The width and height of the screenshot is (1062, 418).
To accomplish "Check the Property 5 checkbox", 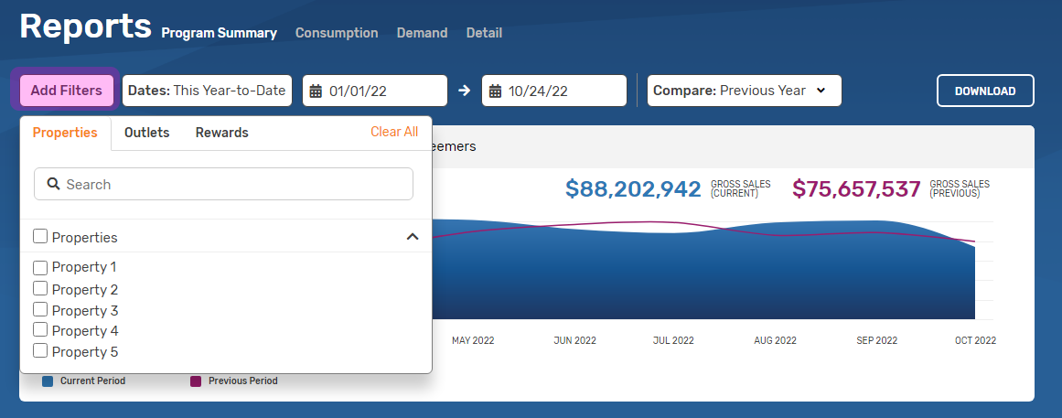I will click(40, 351).
